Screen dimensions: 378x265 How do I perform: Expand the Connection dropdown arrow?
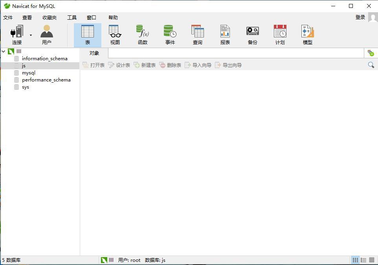(31, 35)
